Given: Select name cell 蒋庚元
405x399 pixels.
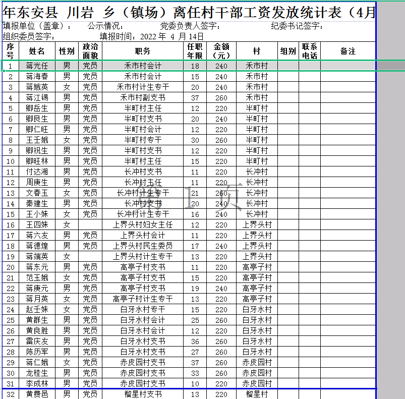Looking at the screenshot, I should [x=37, y=288].
